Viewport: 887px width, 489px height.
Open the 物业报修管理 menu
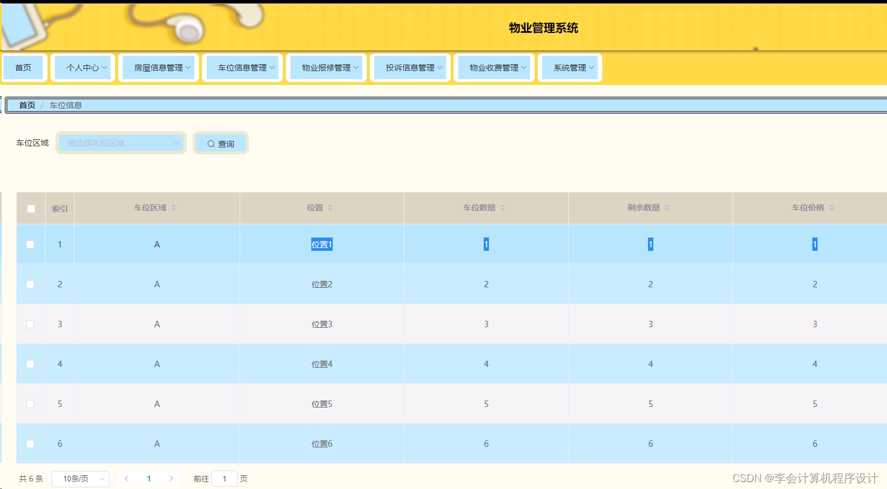(x=326, y=67)
